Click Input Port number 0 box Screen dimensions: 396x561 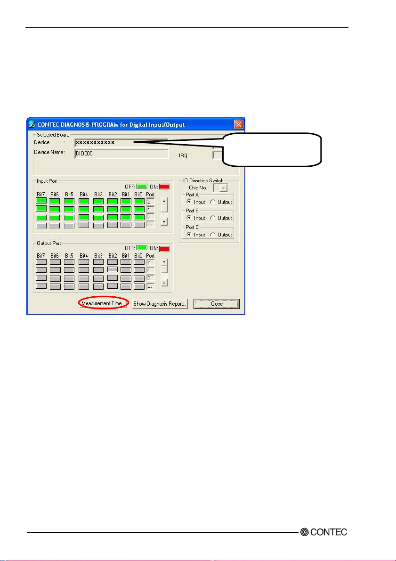151,202
